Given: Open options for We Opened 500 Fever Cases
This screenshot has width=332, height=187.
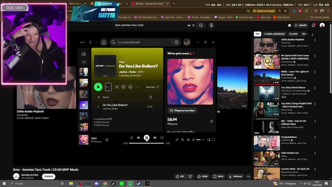Looking at the screenshot, I should point(315,56).
